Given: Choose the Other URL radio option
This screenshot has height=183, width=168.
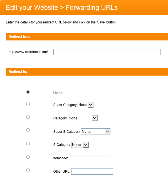Looking at the screenshot, I should coord(28,170).
